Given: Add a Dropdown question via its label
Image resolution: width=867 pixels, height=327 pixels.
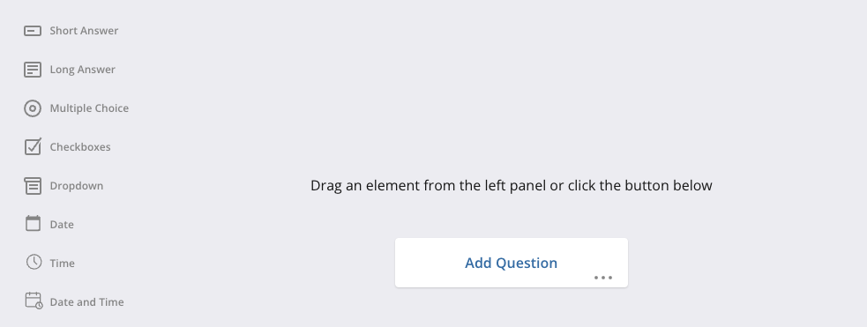Looking at the screenshot, I should pos(77,186).
